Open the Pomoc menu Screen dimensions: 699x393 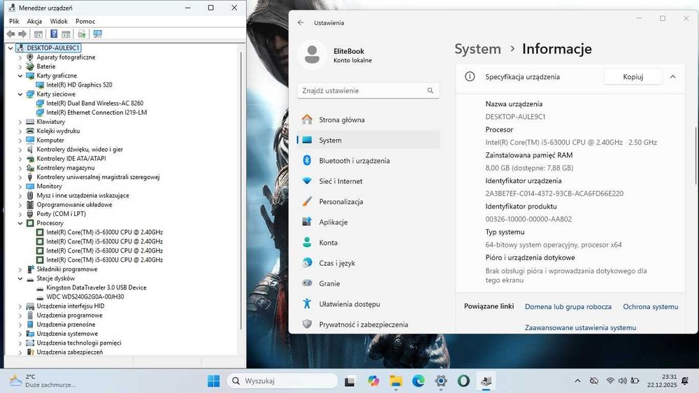[85, 21]
